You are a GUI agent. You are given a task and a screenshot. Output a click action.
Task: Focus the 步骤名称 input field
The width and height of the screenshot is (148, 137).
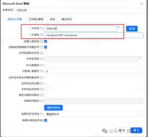(x=80, y=10)
